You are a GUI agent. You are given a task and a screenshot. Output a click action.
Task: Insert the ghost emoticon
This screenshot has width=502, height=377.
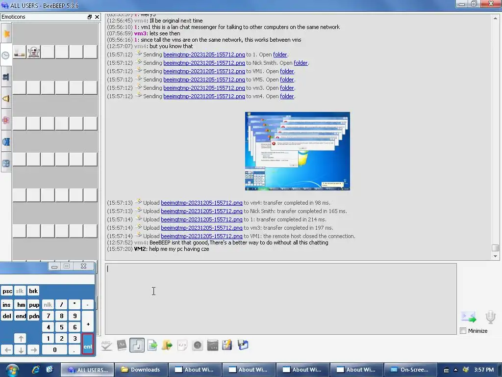tap(34, 52)
